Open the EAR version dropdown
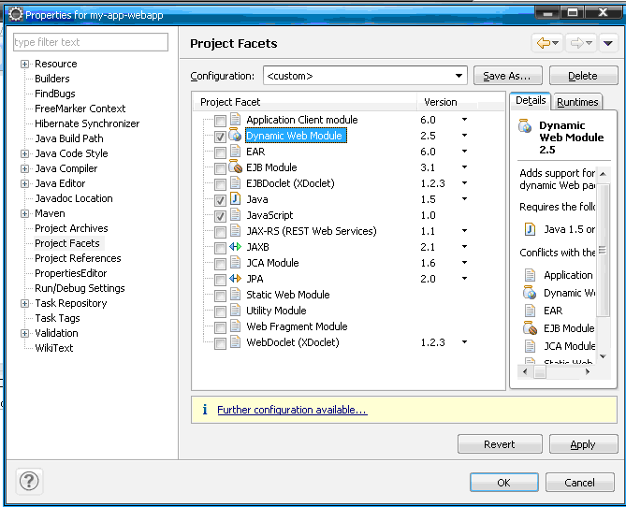Image resolution: width=626 pixels, height=507 pixels. click(464, 152)
